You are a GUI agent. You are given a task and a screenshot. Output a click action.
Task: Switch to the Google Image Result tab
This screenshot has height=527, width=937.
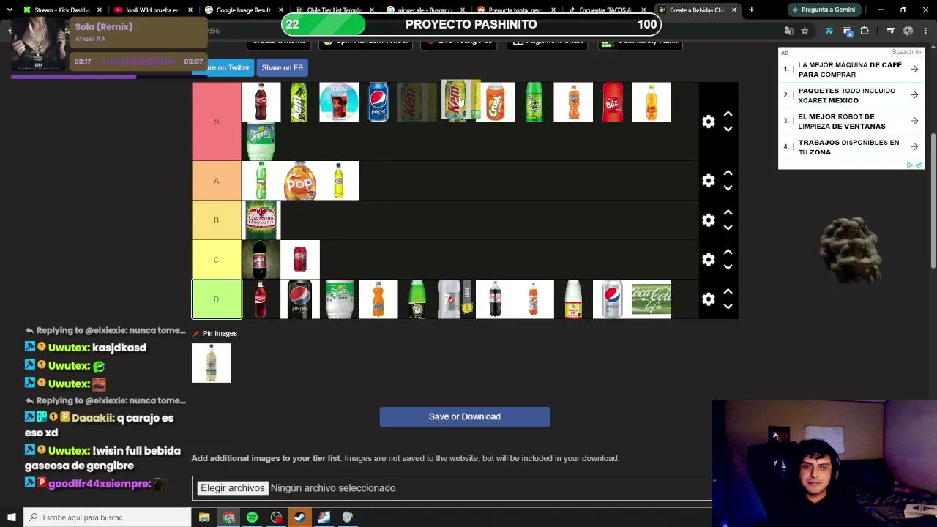point(243,10)
